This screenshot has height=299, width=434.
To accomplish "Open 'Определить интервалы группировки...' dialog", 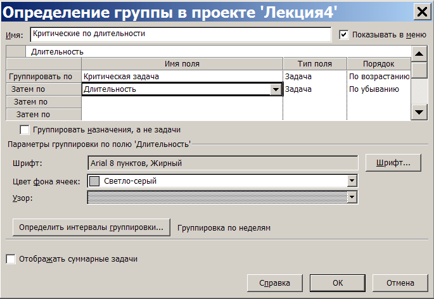I will click(91, 227).
